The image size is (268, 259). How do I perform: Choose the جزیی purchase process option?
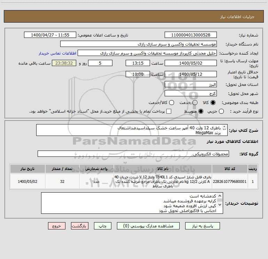coord(221,111)
